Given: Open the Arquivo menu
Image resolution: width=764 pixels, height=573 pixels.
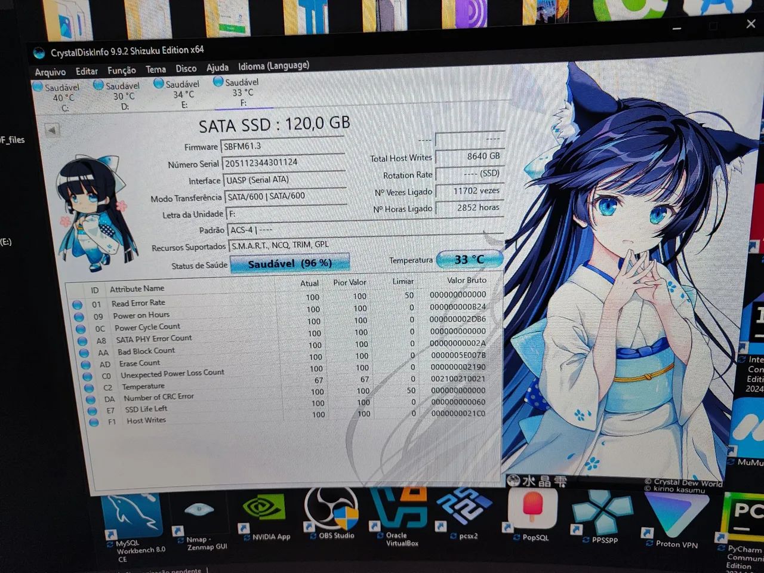Looking at the screenshot, I should pyautogui.click(x=50, y=72).
